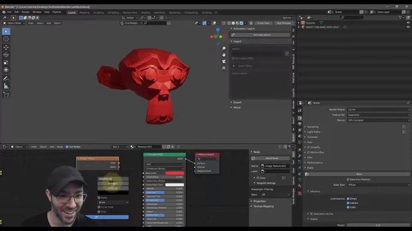
Task: Click the outliner filter funnel icon
Action: [x=400, y=17]
